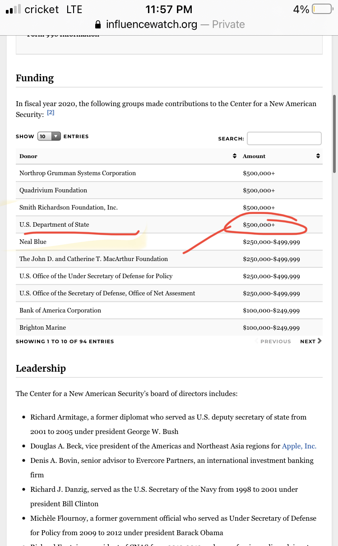Tap the 11:57 PM clock
The width and height of the screenshot is (338, 546).
(169, 9)
